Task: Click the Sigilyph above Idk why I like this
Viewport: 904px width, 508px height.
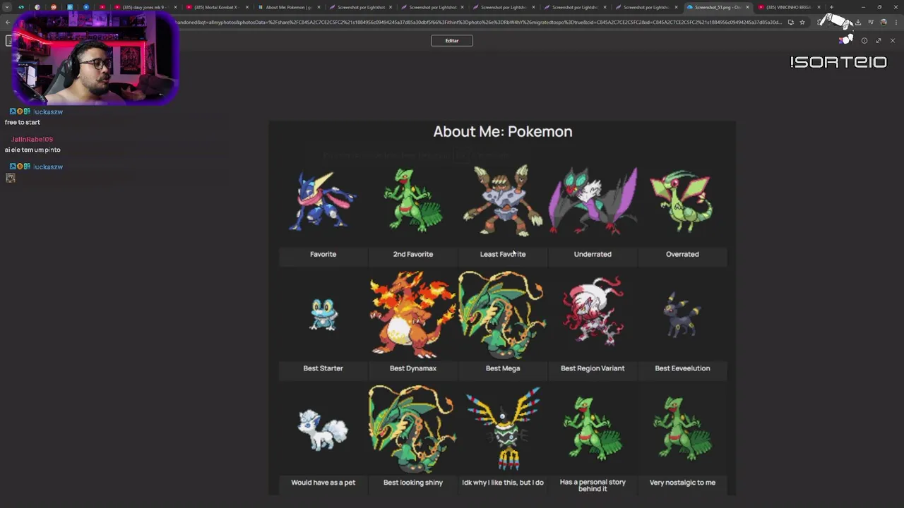Action: [x=503, y=429]
